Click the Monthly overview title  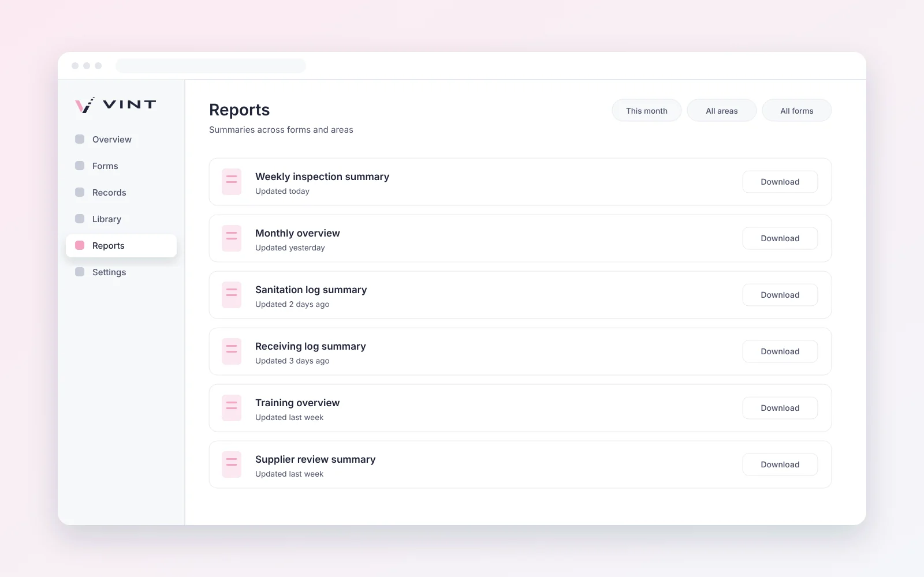coord(297,233)
